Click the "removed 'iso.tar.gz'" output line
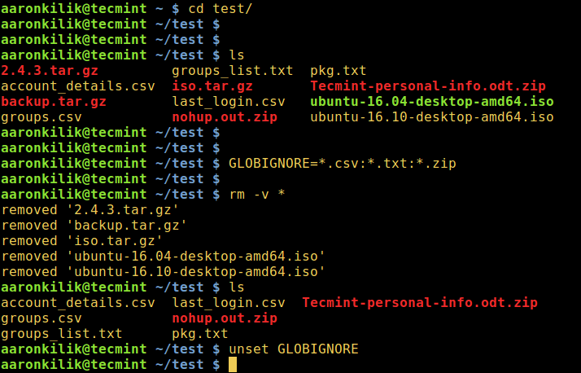This screenshot has height=373, width=581. [x=82, y=240]
